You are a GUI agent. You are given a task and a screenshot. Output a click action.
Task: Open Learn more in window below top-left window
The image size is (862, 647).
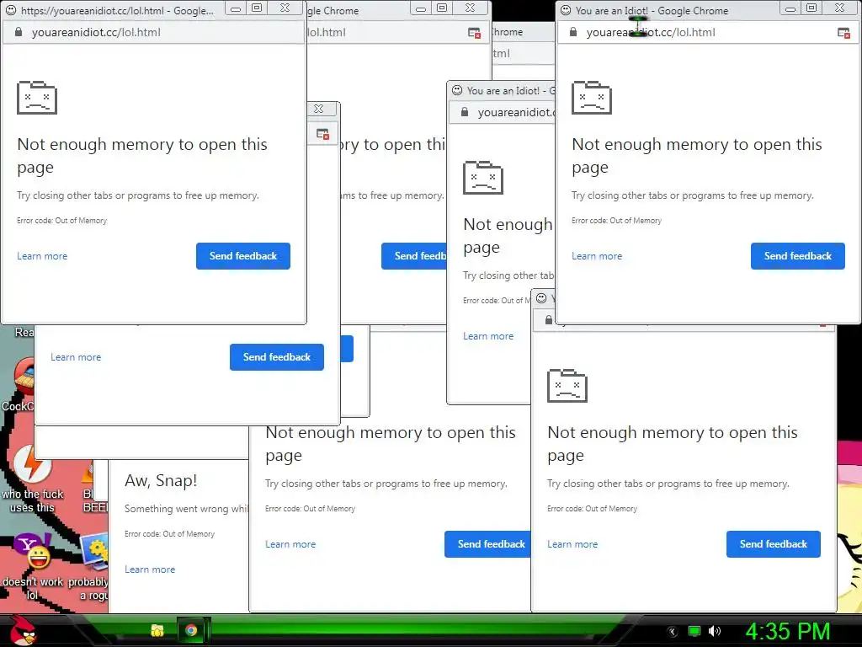pyautogui.click(x=76, y=357)
